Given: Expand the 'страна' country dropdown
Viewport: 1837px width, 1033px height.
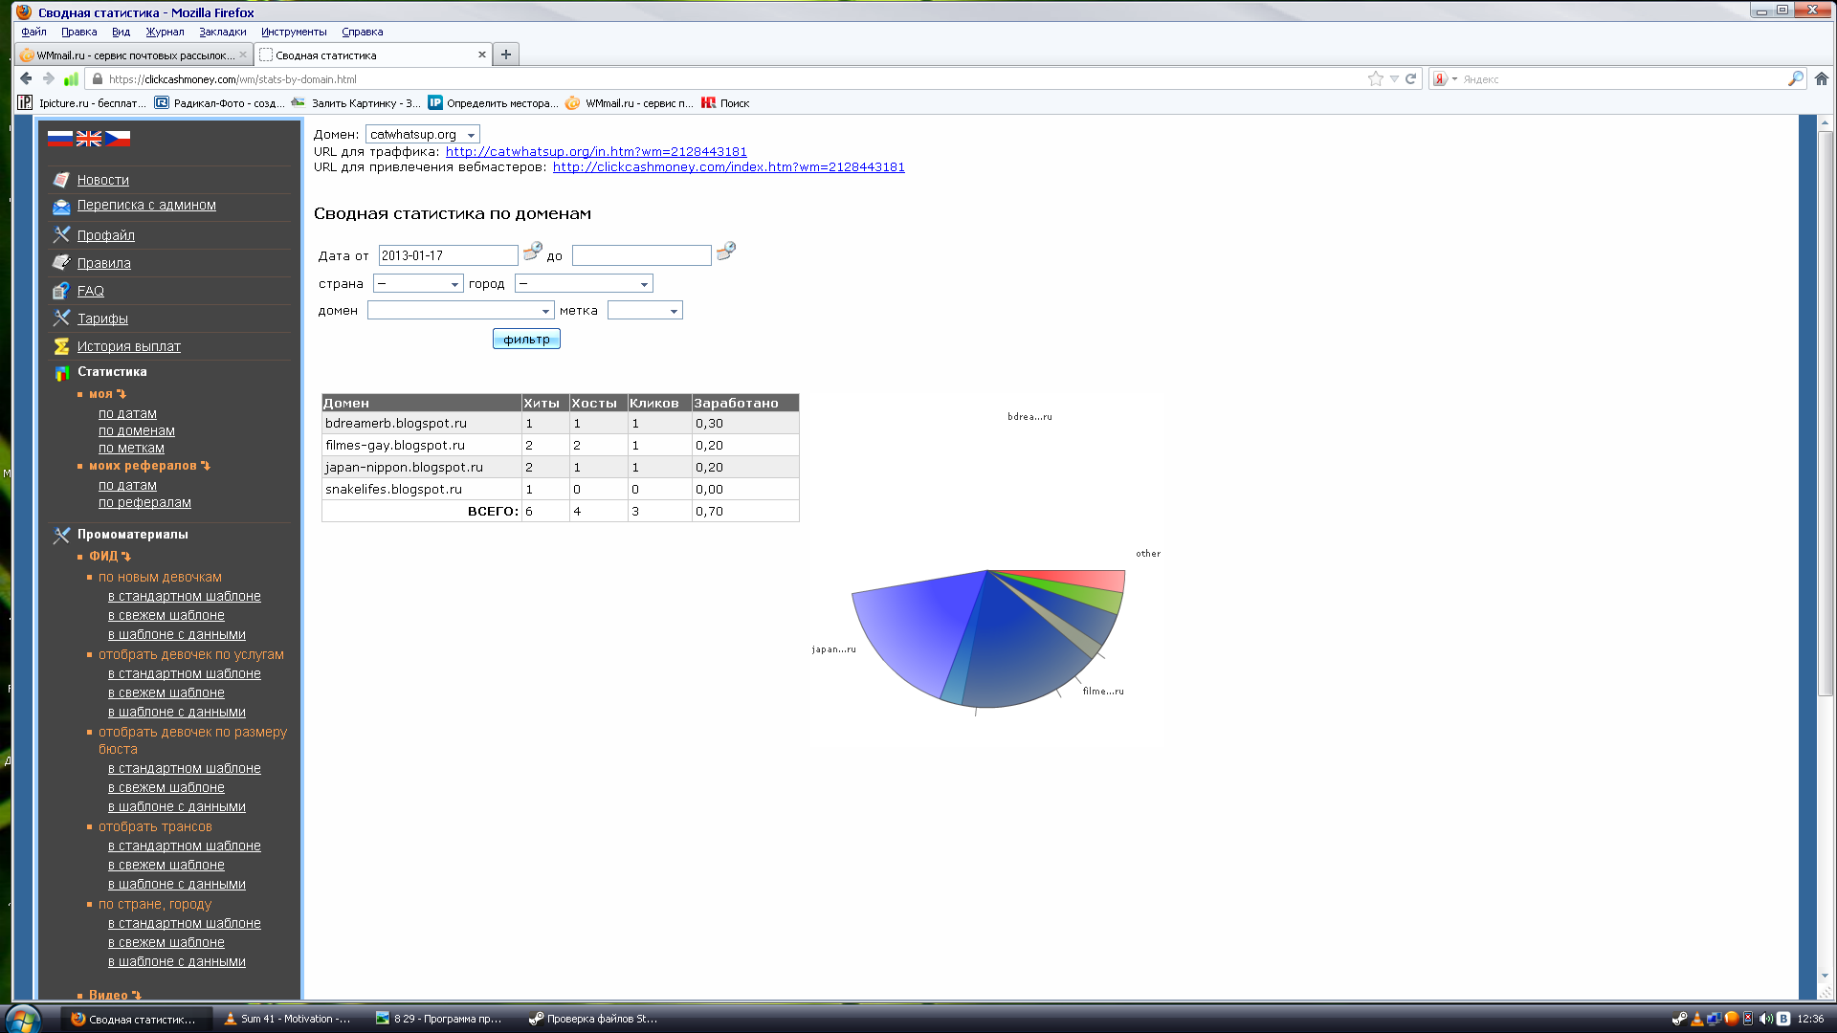Looking at the screenshot, I should 418,284.
